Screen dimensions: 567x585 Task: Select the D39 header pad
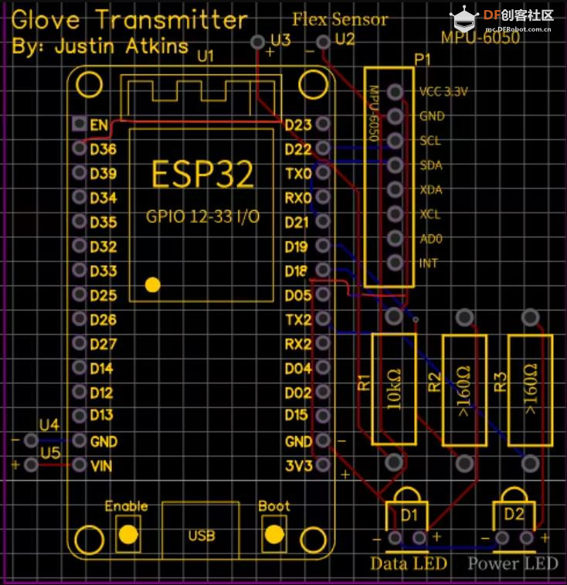[x=79, y=173]
